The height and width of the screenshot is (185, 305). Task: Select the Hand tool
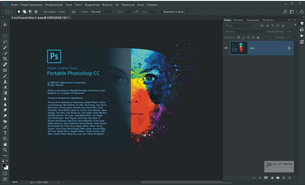[x=5, y=144]
